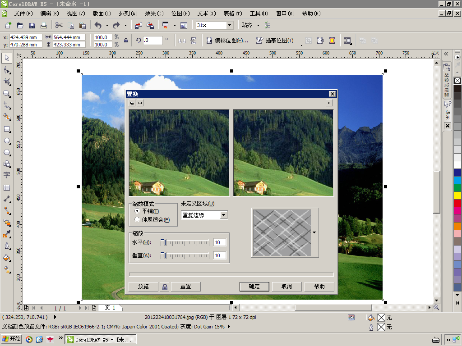Expand the undo history dropdown arrow
This screenshot has width=462, height=346.
107,25
